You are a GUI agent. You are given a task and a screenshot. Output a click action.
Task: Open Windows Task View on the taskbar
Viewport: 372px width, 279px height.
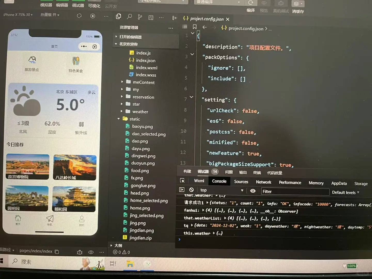point(113,263)
